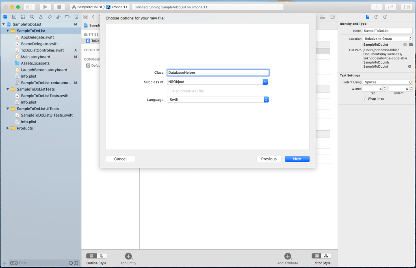Increase Tab width using stepper
The height and width of the screenshot is (268, 416).
386,88
